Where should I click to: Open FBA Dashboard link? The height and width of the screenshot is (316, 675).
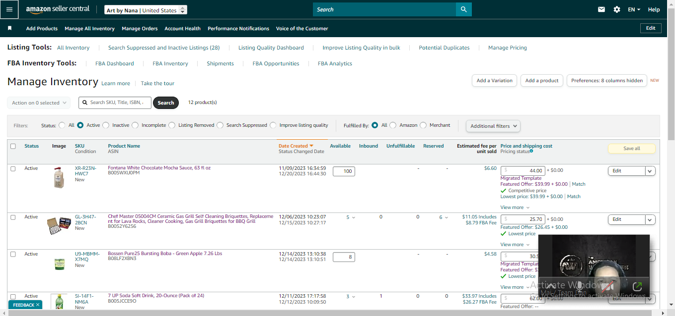click(x=115, y=63)
